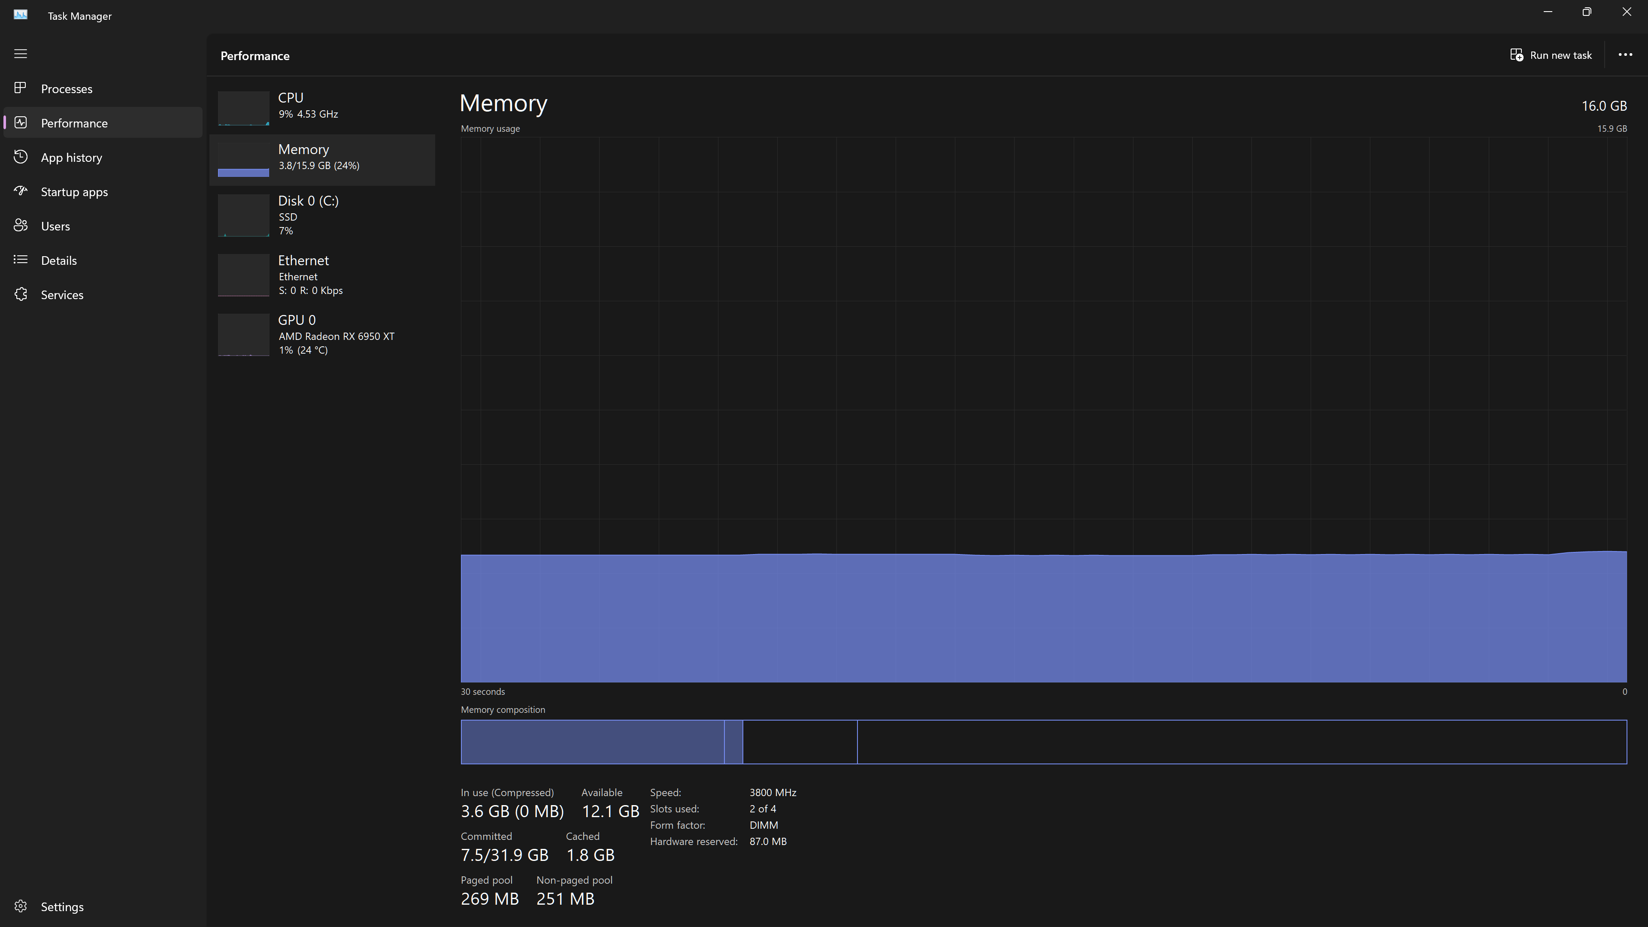Select the Disk 0 mini graph thumbnail
Screen dimensions: 1648x927
click(x=243, y=215)
